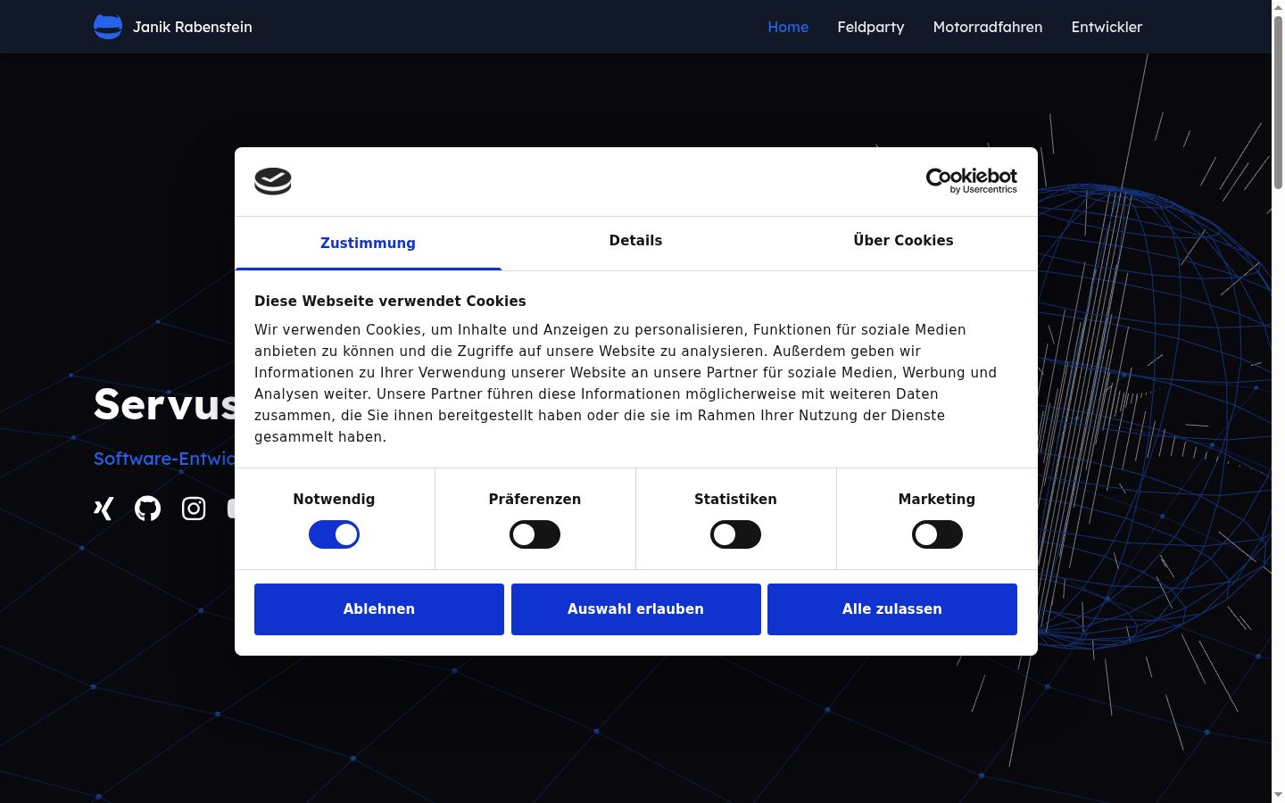This screenshot has height=803, width=1285.
Task: Switch to the Details tab
Action: (635, 241)
